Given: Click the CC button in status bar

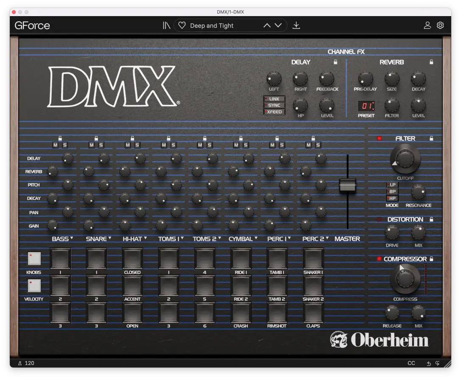Looking at the screenshot, I should 411,363.
